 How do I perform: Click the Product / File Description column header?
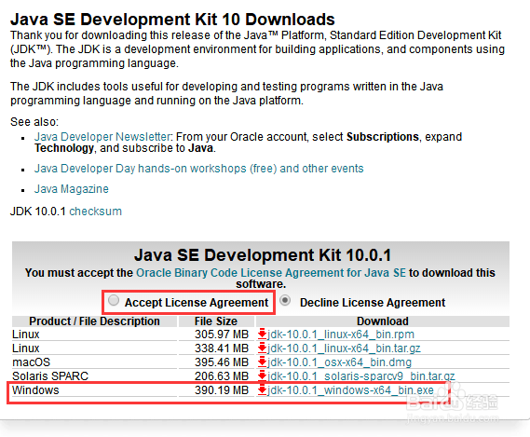pos(94,321)
